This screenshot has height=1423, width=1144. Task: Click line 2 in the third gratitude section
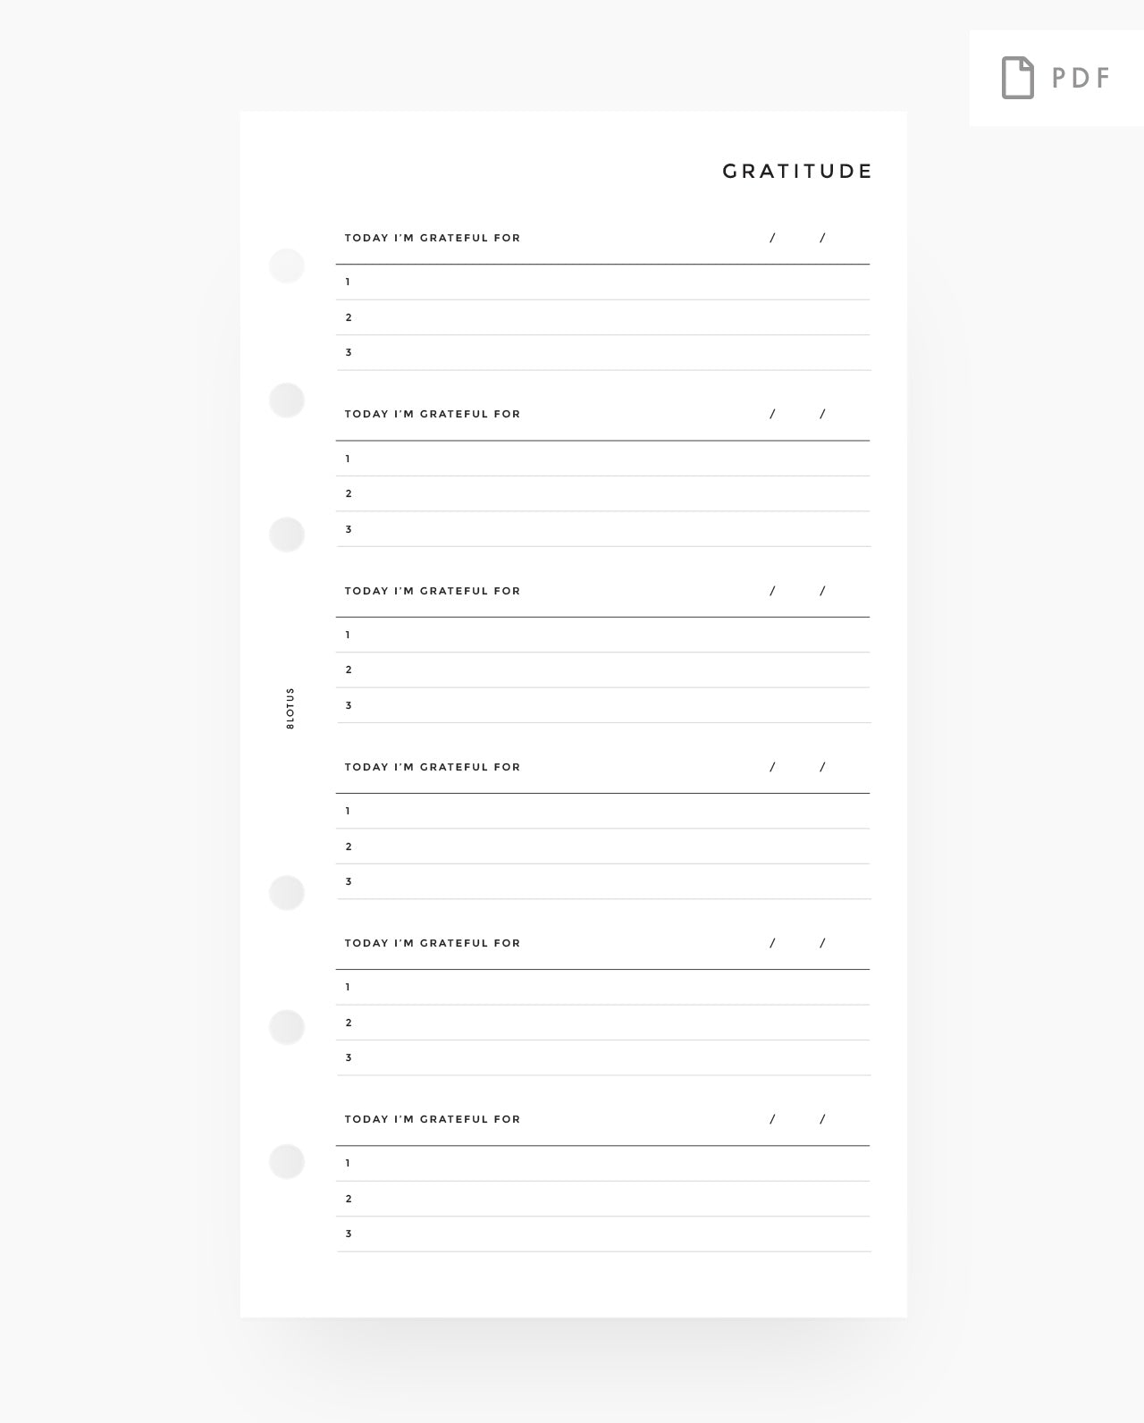click(603, 670)
